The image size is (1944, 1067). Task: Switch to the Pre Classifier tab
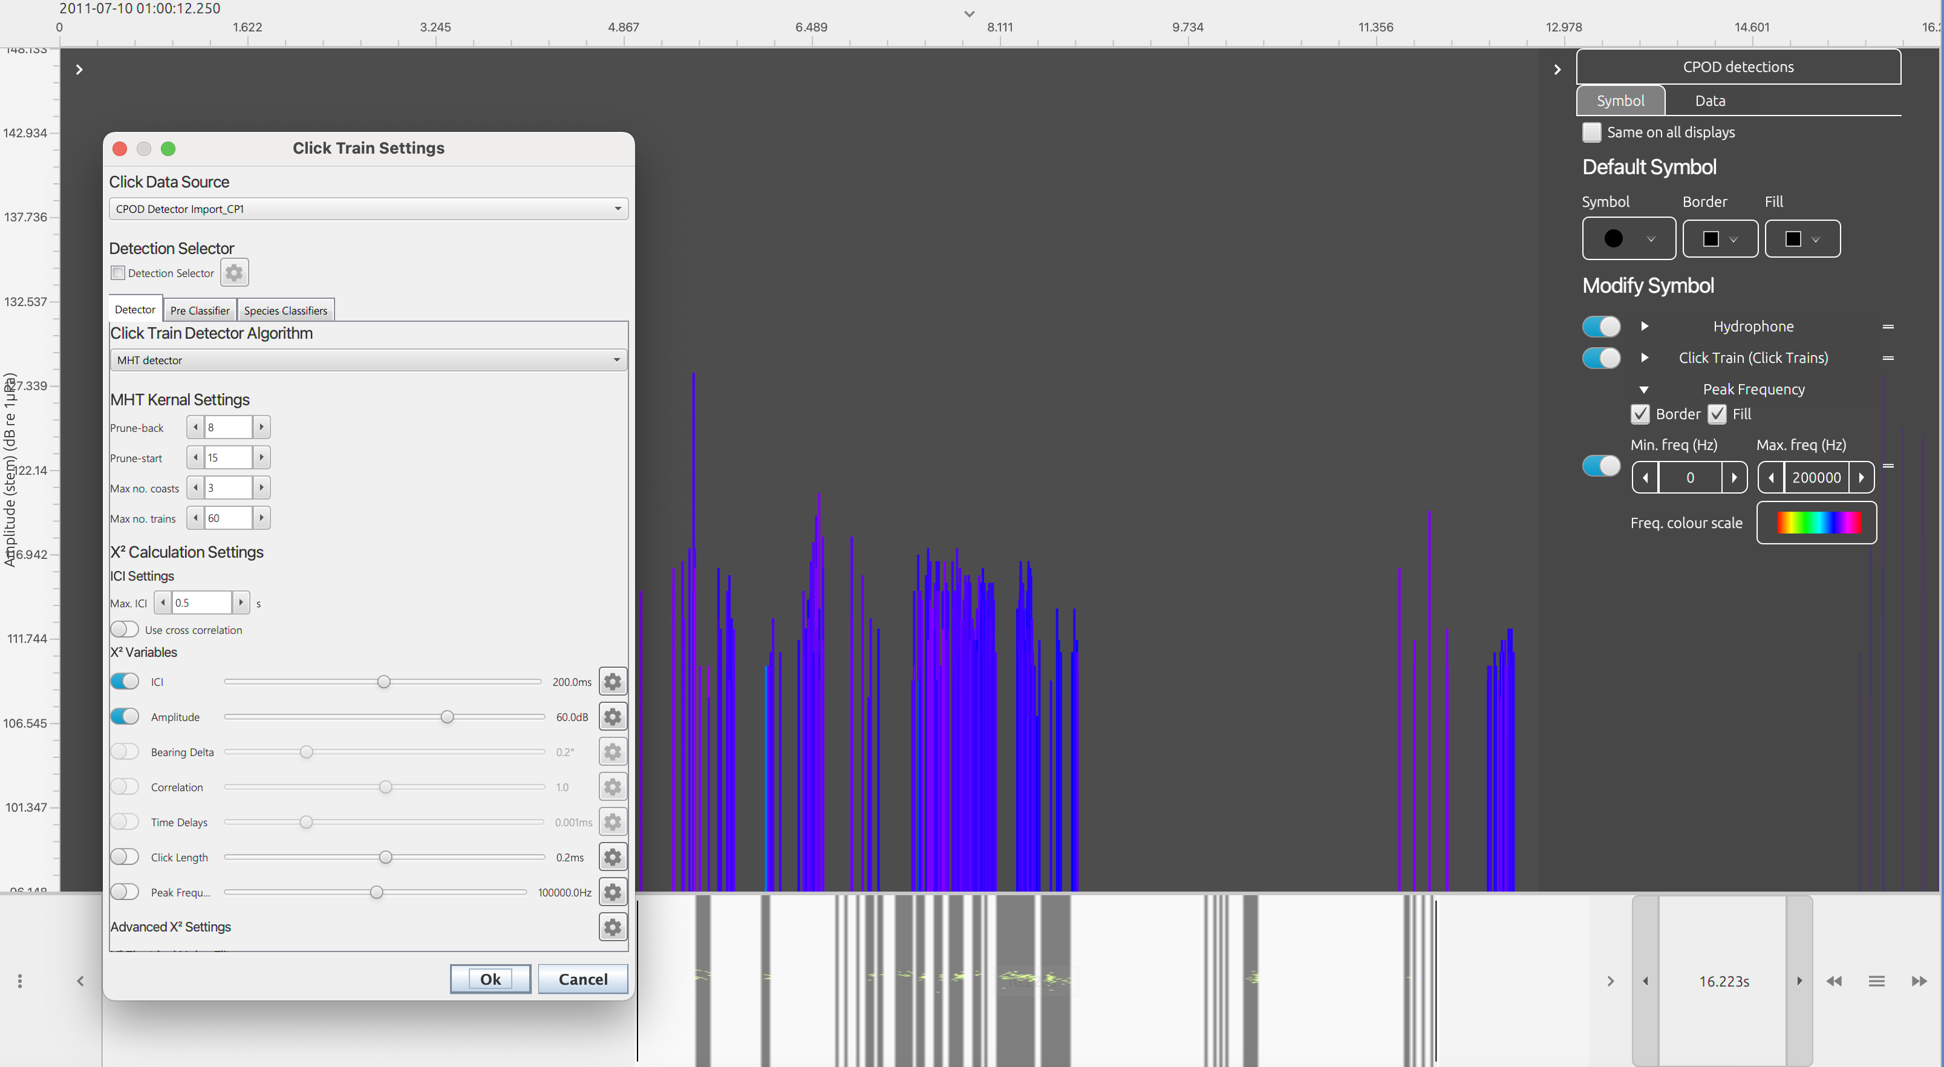click(x=199, y=310)
